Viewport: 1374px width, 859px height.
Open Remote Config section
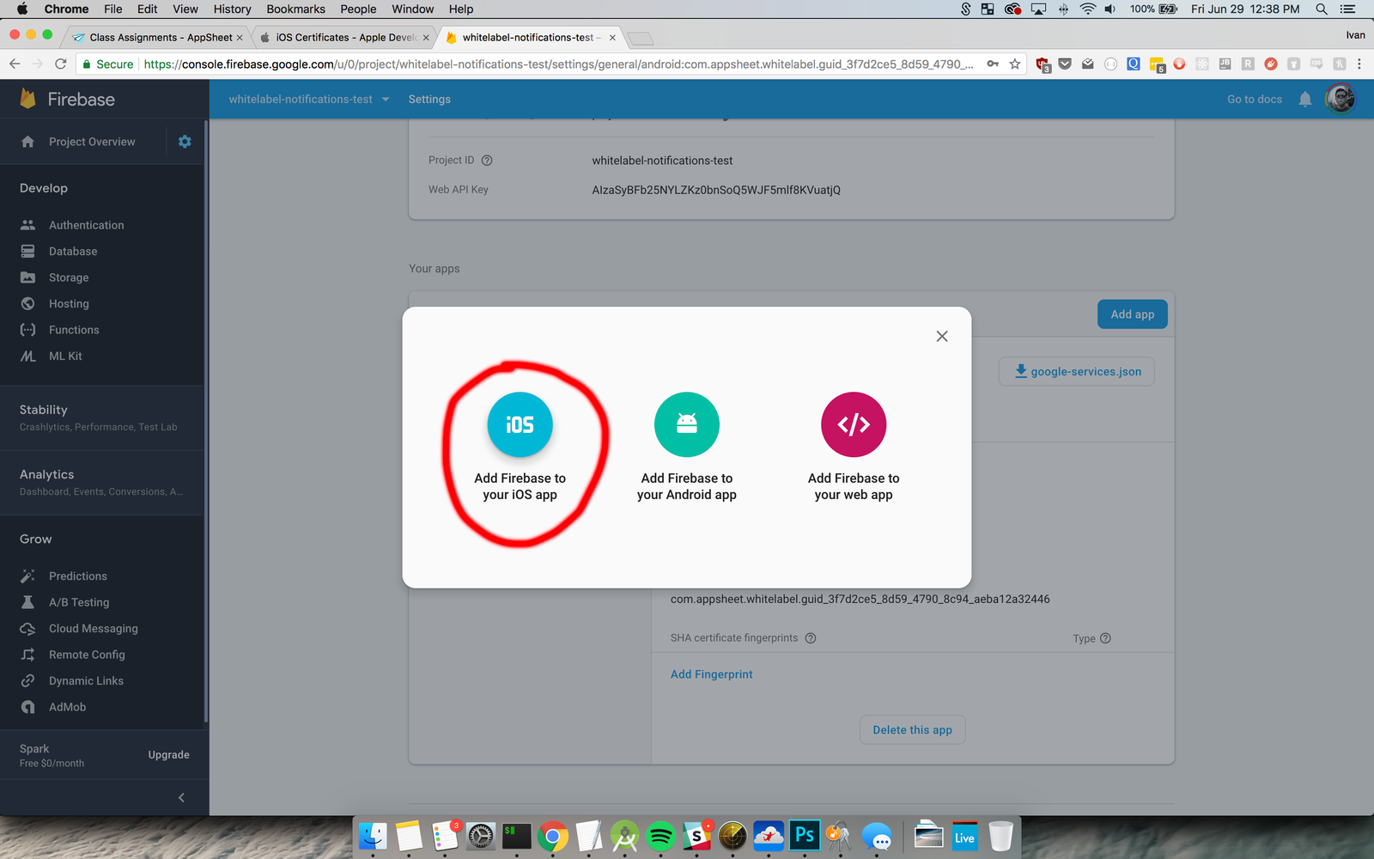[87, 655]
